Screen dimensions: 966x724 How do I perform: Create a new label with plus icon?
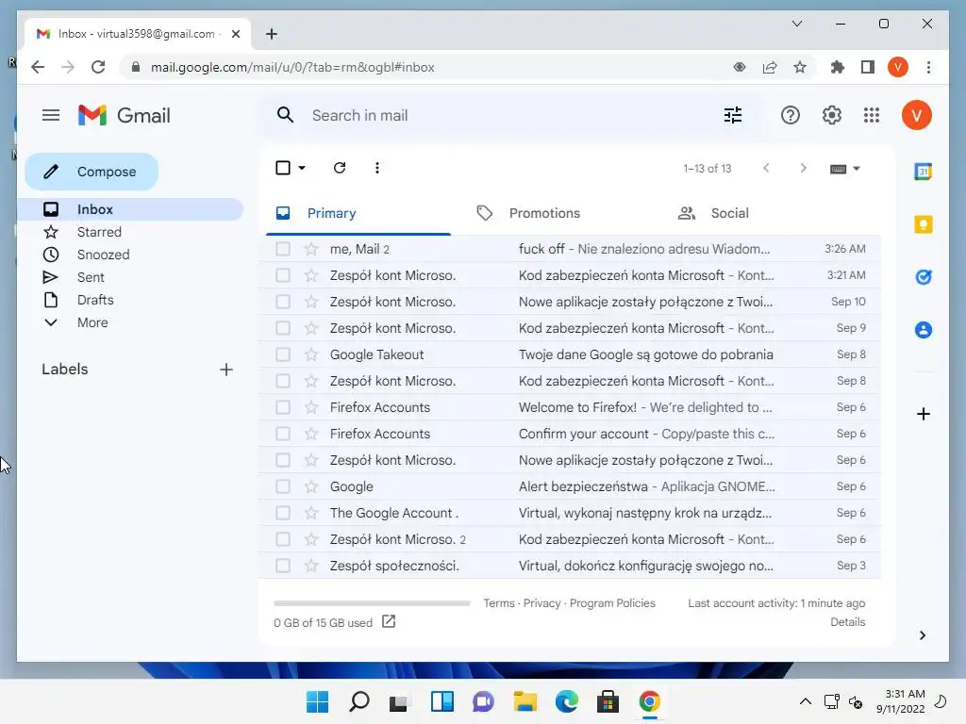[x=226, y=370]
